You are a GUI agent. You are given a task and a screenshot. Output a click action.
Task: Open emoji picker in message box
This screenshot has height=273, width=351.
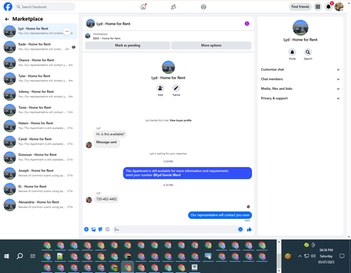240,229
